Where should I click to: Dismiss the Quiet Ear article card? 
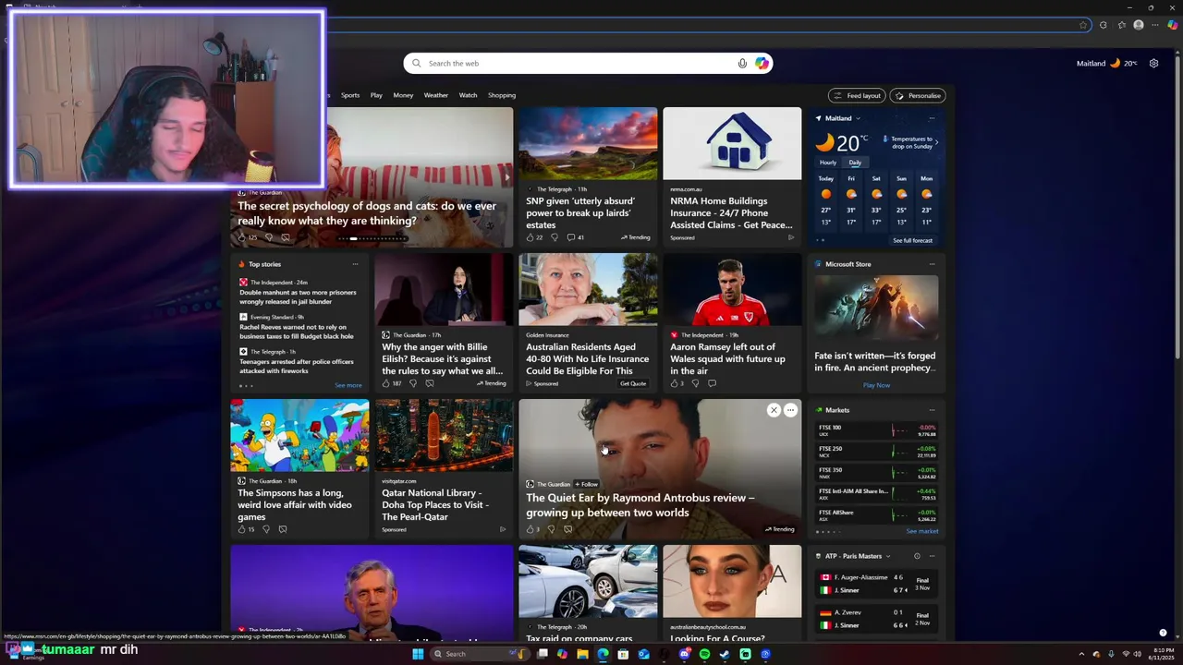click(x=774, y=410)
